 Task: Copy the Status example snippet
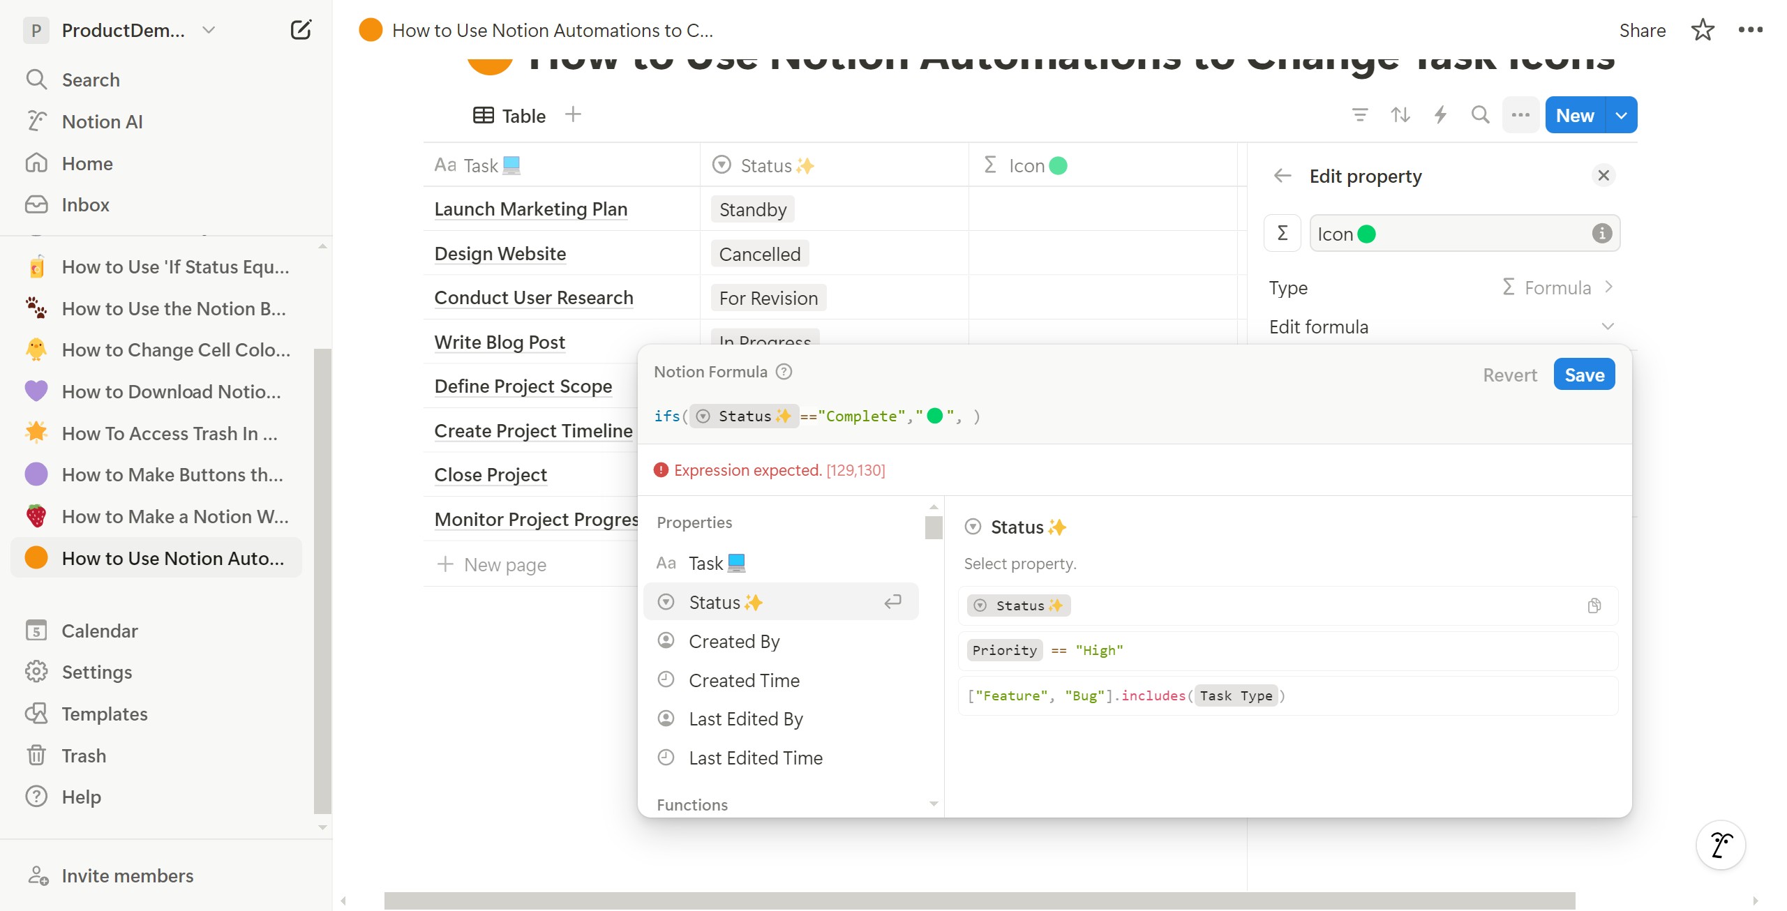coord(1594,605)
